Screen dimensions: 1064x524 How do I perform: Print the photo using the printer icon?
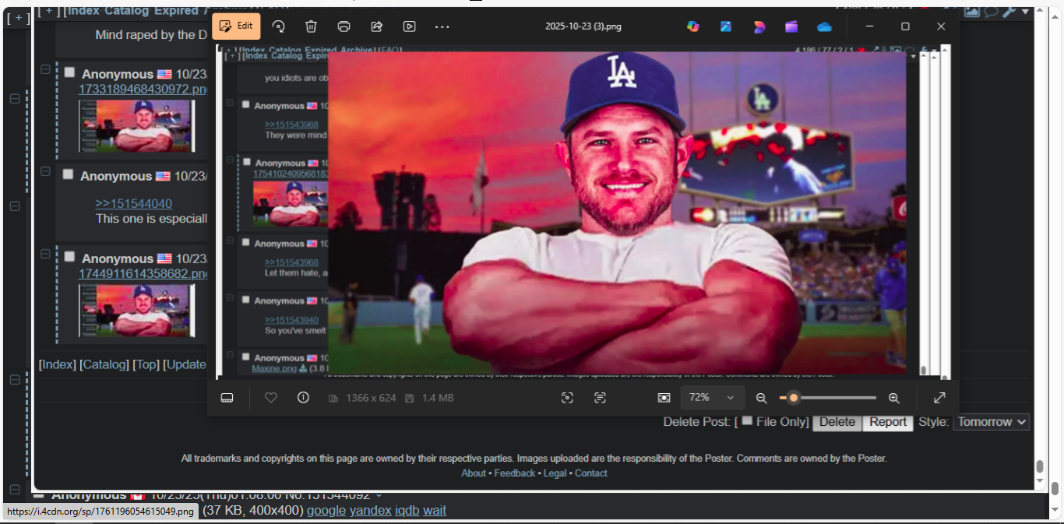click(x=344, y=26)
